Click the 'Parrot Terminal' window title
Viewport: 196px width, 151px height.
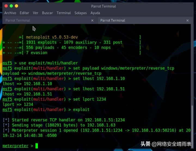coord(103,6)
